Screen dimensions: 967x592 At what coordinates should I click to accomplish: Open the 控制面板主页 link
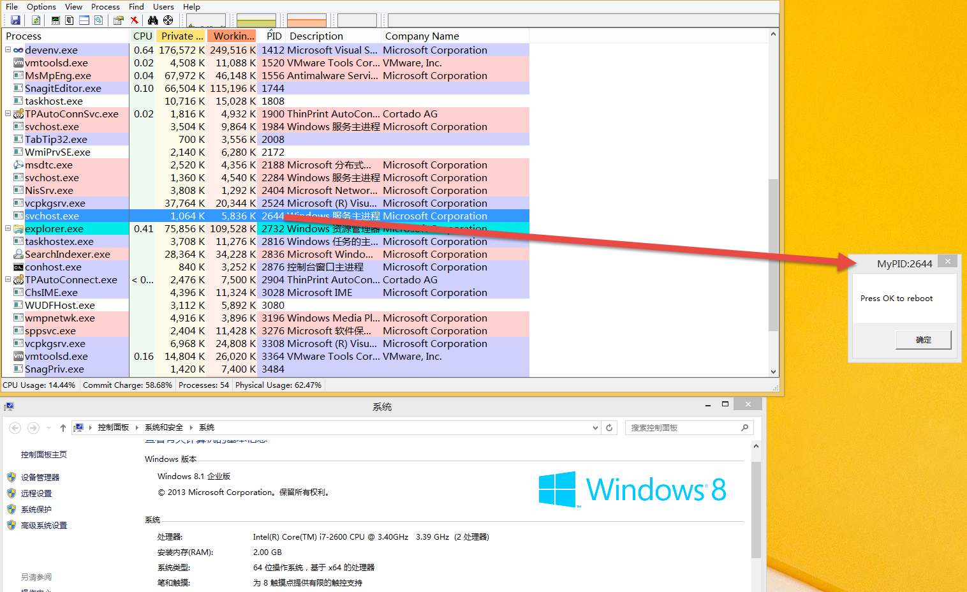tap(44, 454)
